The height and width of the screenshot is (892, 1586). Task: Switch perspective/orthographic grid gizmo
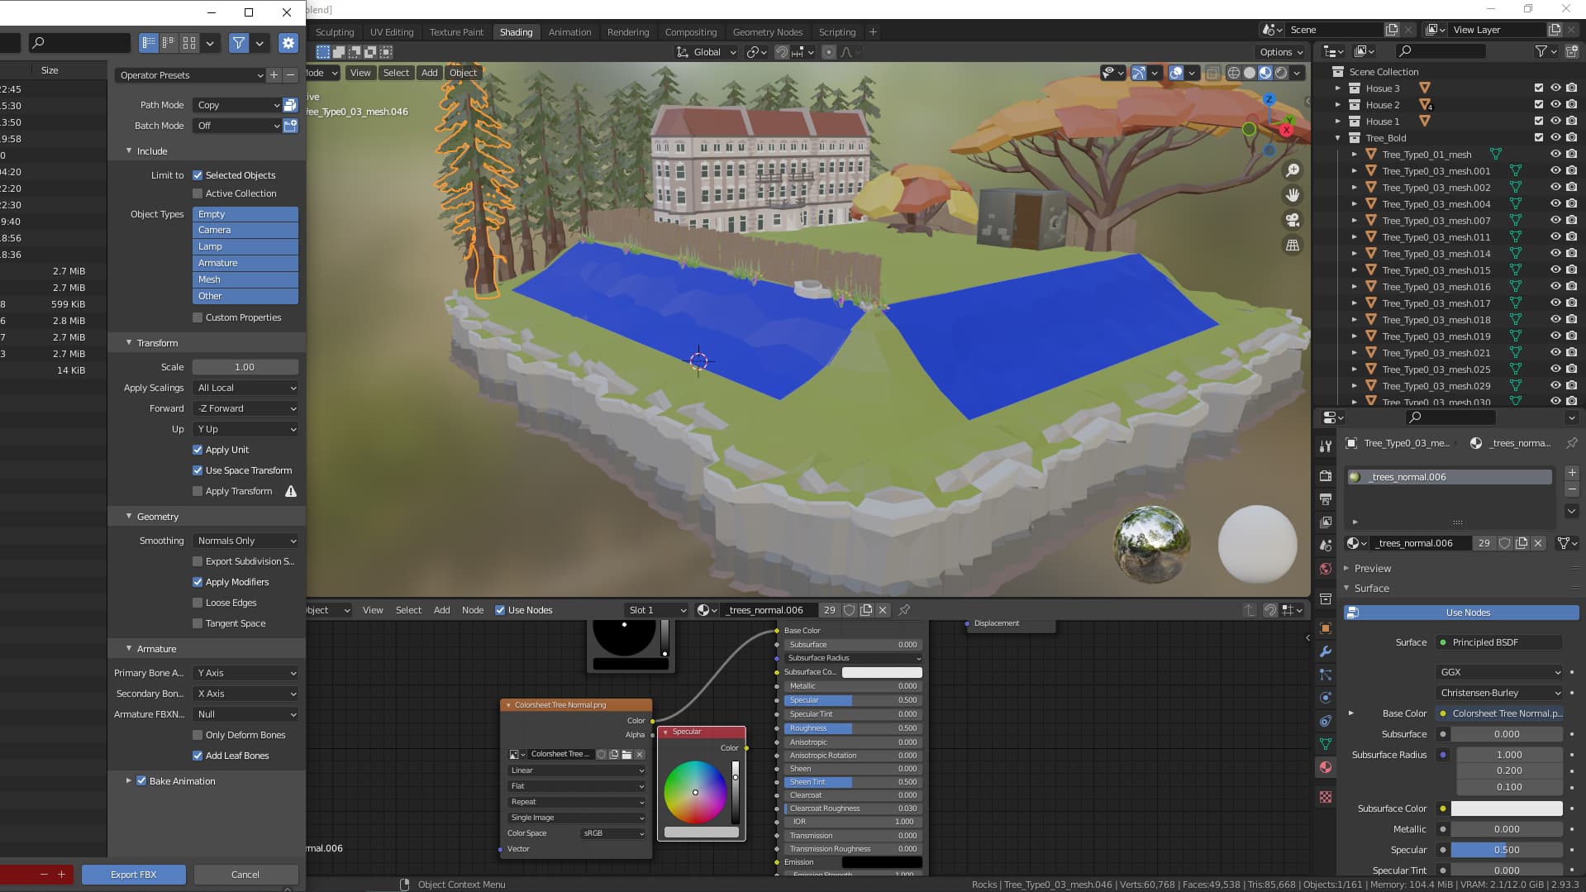coord(1293,246)
